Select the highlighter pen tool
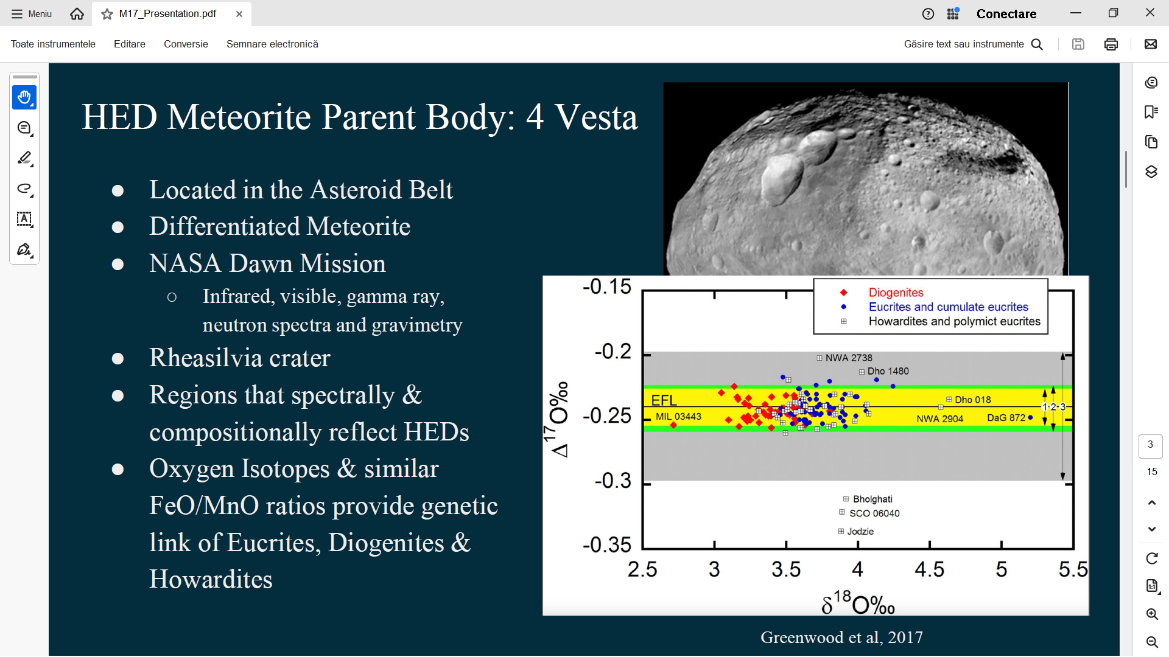Viewport: 1169px width, 657px height. click(24, 158)
